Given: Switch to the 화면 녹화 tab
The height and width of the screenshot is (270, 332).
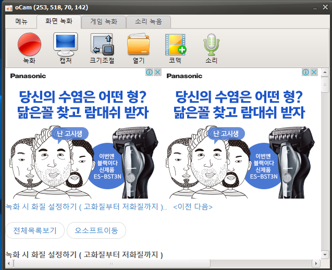Looking at the screenshot, I should click(x=59, y=21).
